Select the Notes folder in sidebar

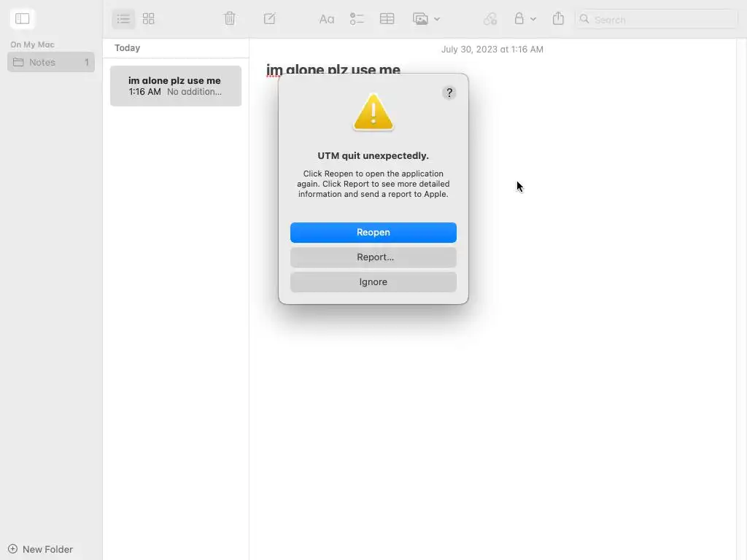pos(51,63)
